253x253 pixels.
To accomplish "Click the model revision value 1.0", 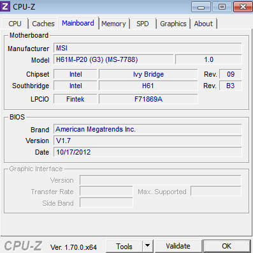I will pyautogui.click(x=208, y=59).
